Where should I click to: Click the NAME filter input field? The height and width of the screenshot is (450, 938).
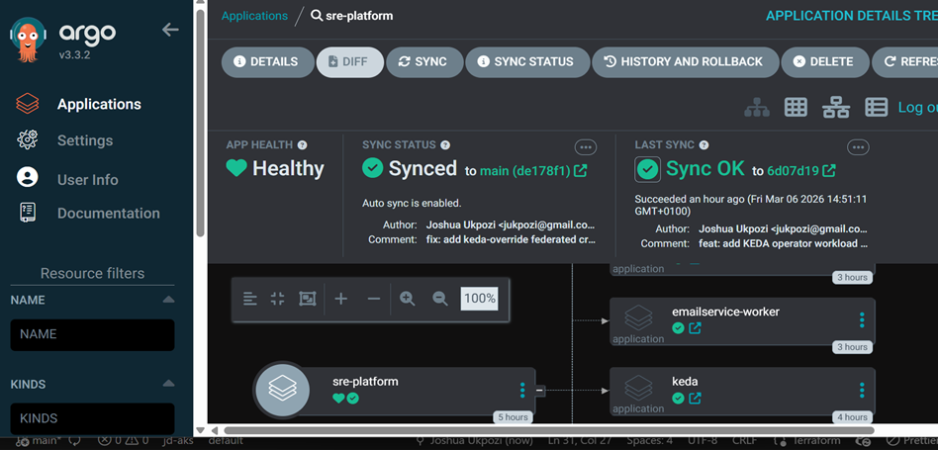[93, 334]
